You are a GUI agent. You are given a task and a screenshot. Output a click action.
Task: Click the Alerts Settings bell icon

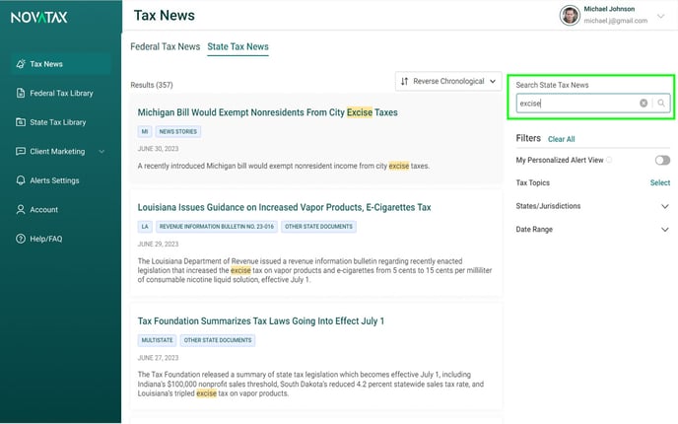point(21,180)
